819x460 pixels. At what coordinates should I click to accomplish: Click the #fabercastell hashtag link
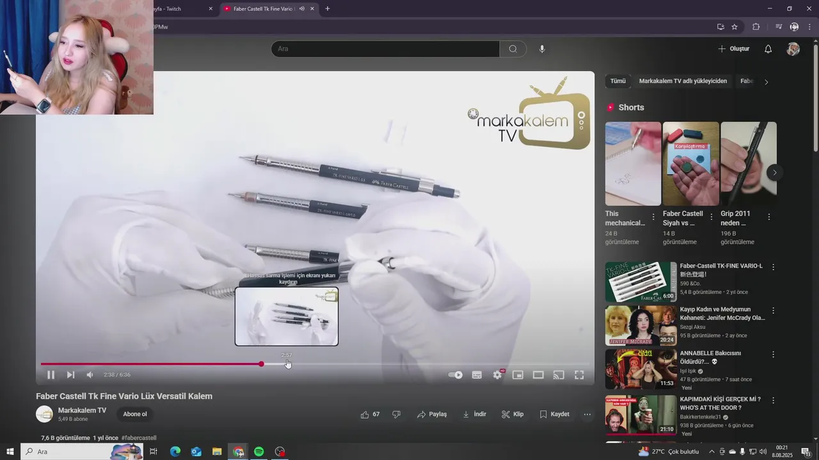pyautogui.click(x=139, y=438)
